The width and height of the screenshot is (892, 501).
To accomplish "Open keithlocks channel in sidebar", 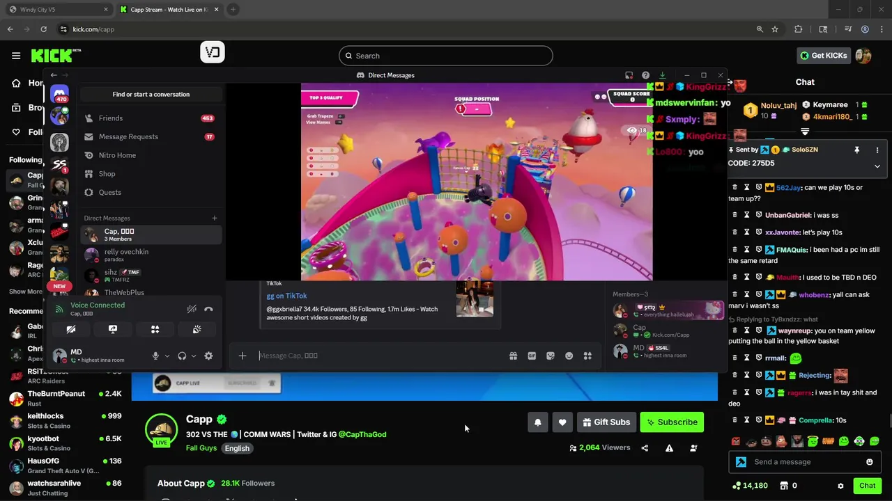I will coord(66,421).
